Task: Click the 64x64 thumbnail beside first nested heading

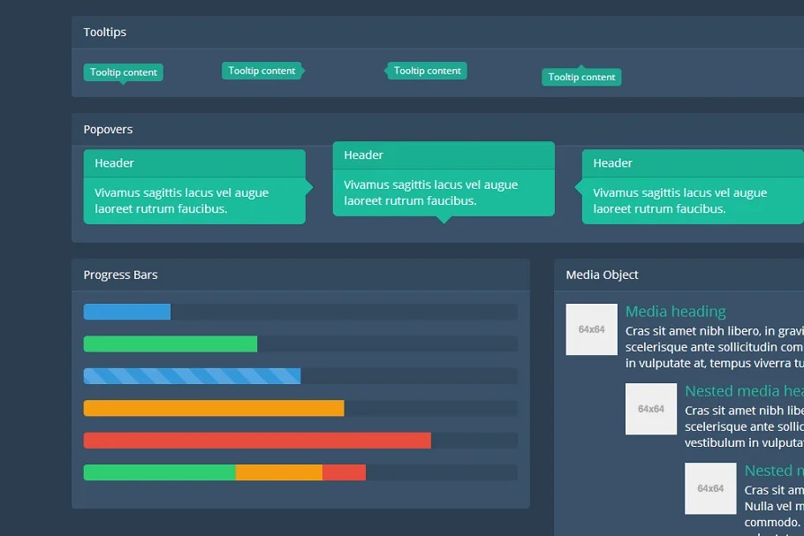Action: point(651,409)
